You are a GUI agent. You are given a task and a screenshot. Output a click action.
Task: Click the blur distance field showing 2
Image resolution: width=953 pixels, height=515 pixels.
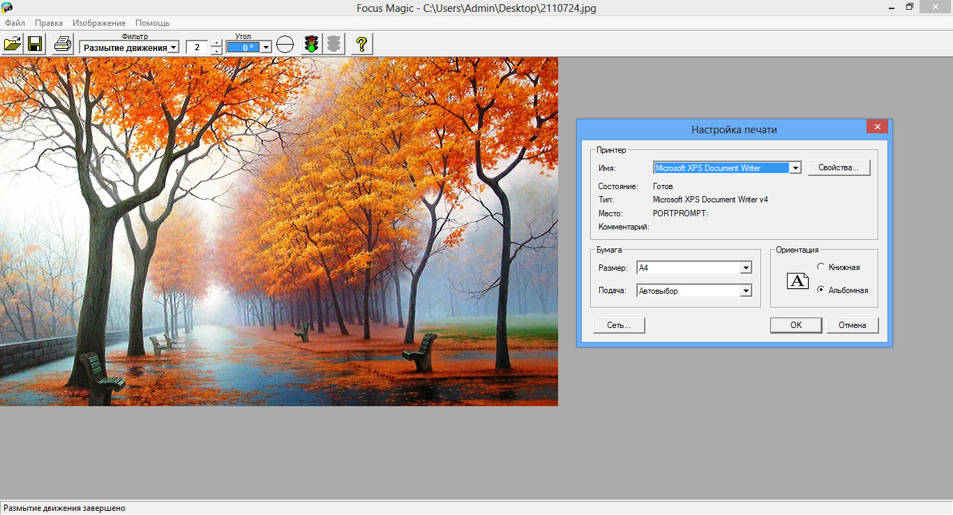coord(197,47)
